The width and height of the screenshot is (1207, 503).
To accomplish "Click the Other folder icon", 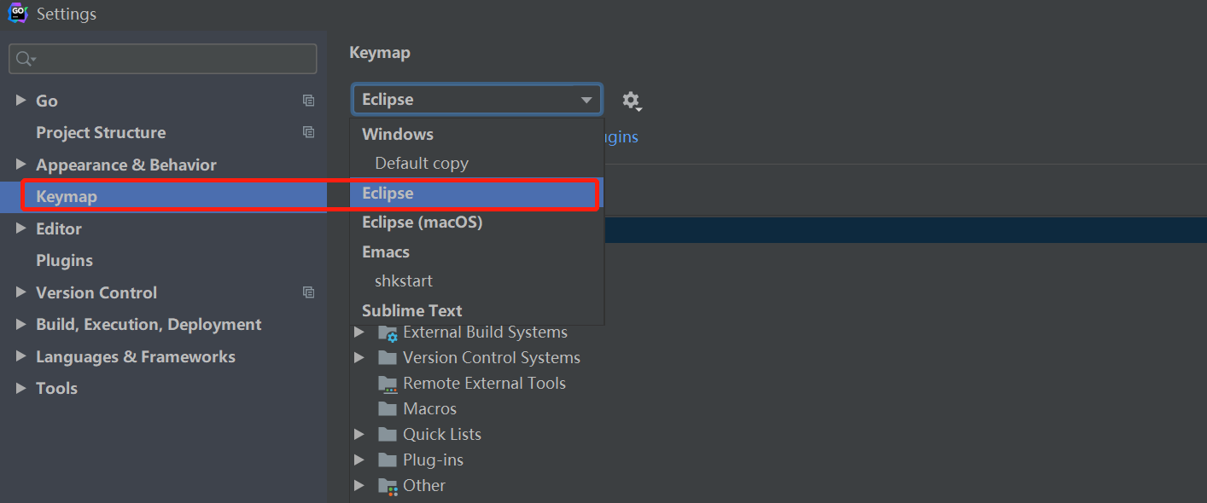I will pyautogui.click(x=388, y=486).
